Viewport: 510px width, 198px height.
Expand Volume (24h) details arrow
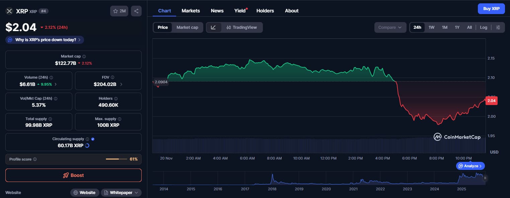[56, 84]
